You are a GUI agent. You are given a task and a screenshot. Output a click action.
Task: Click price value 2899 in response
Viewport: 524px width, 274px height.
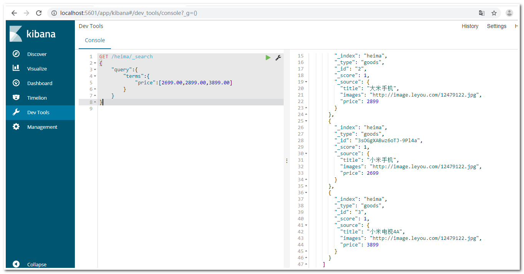372,102
